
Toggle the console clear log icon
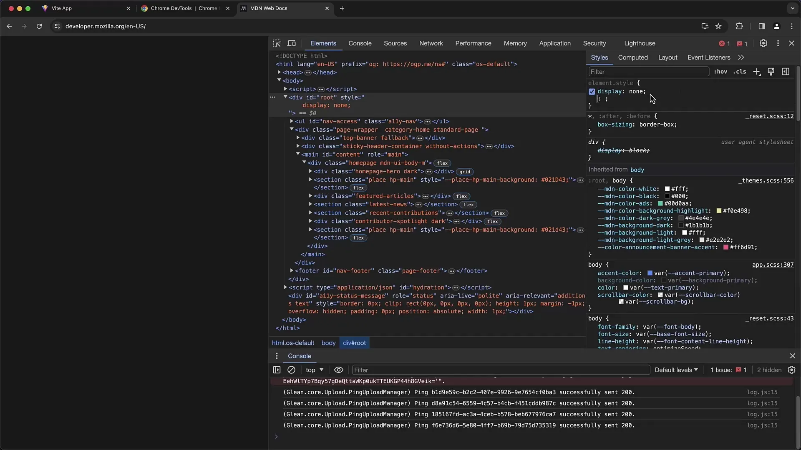point(292,370)
